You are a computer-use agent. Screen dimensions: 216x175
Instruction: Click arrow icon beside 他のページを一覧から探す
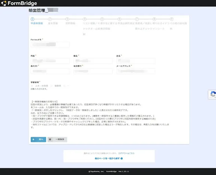tap(122, 159)
